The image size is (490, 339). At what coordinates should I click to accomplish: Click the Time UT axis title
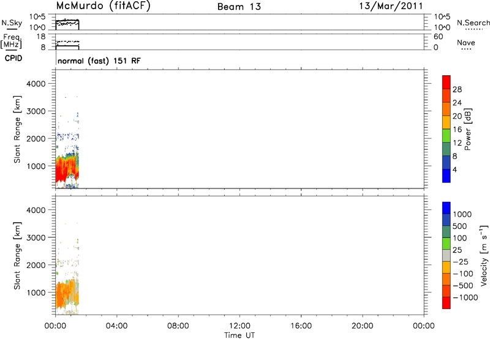[239, 335]
